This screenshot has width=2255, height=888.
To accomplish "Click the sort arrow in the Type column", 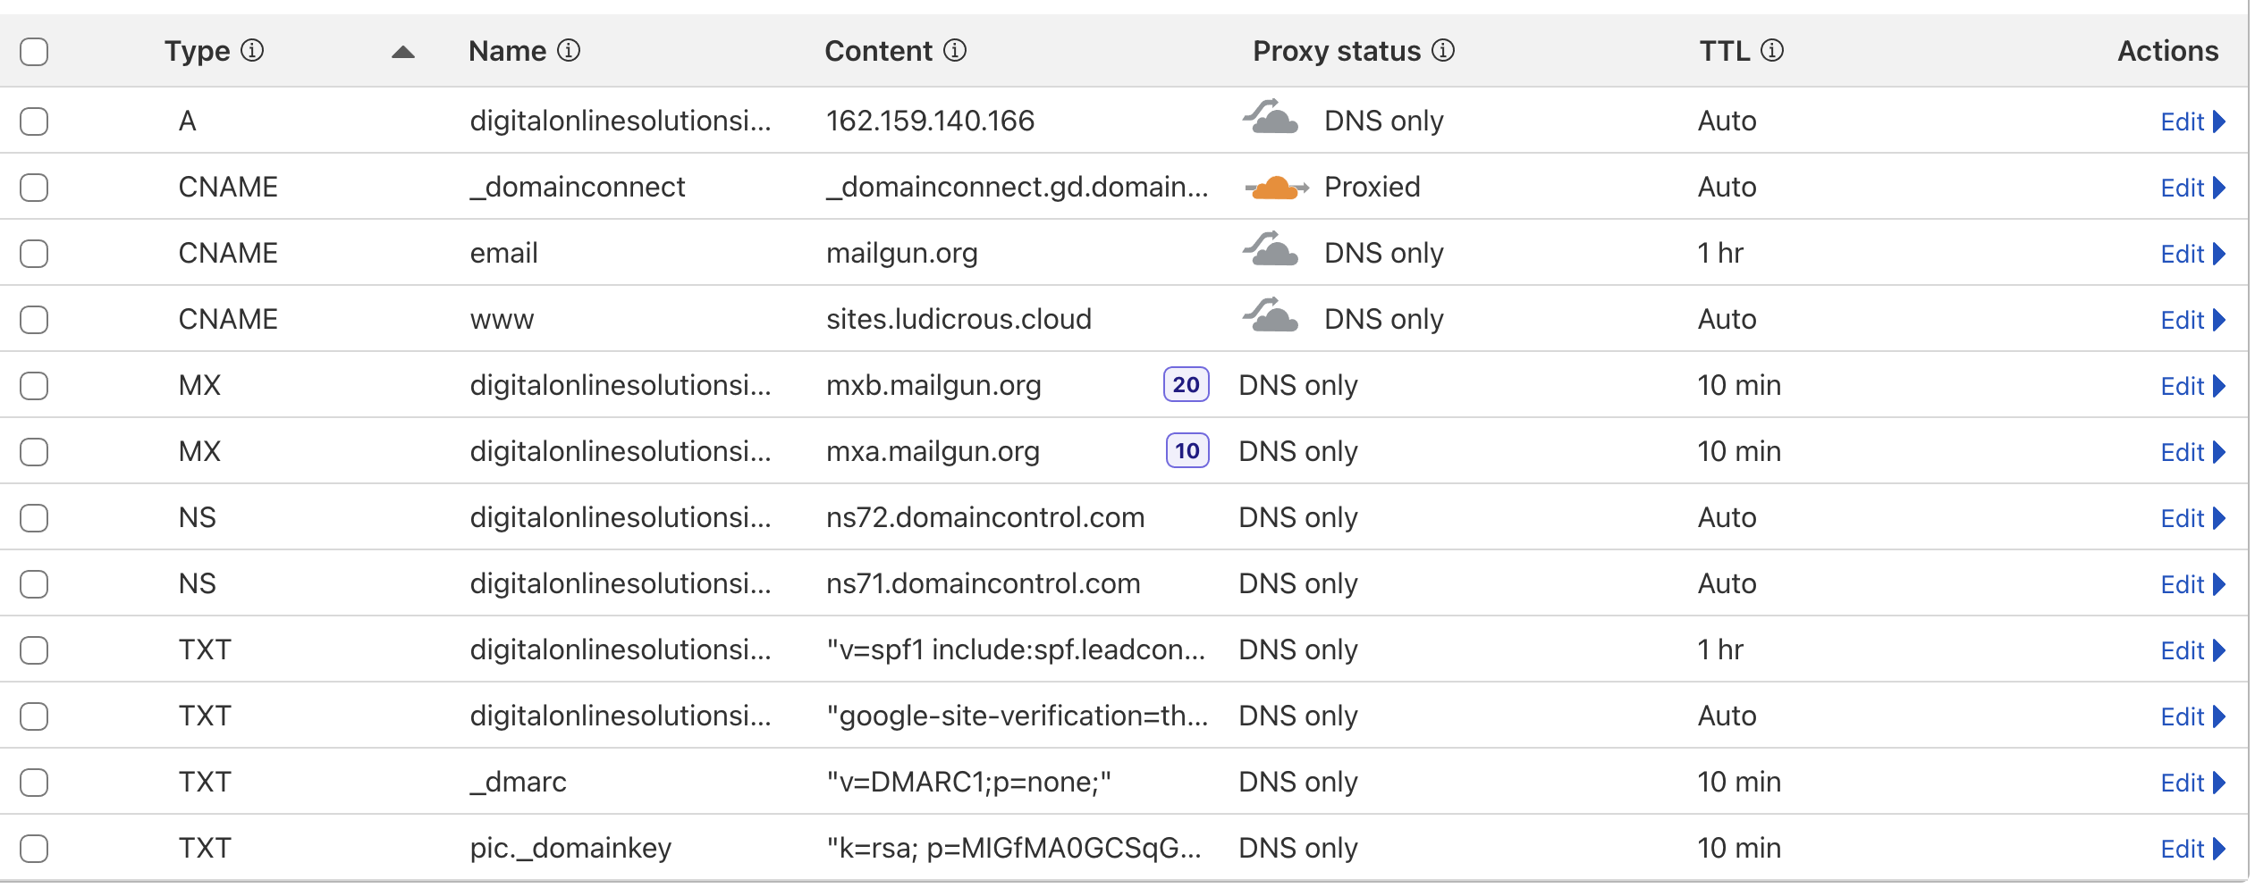I will click(x=403, y=52).
